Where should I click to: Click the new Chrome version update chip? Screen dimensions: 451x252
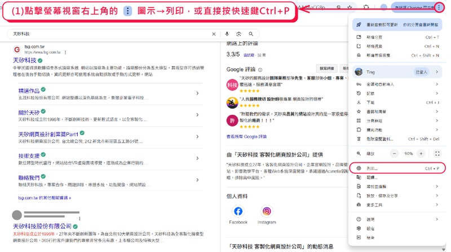(x=413, y=7)
